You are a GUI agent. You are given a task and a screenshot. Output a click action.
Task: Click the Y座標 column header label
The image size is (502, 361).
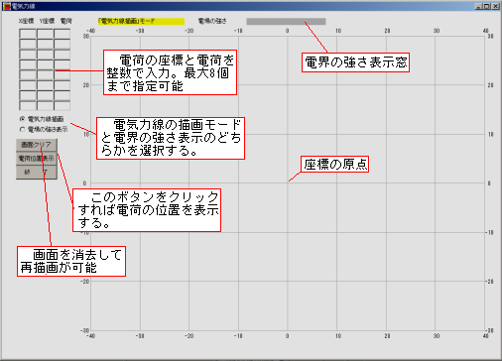coord(47,21)
